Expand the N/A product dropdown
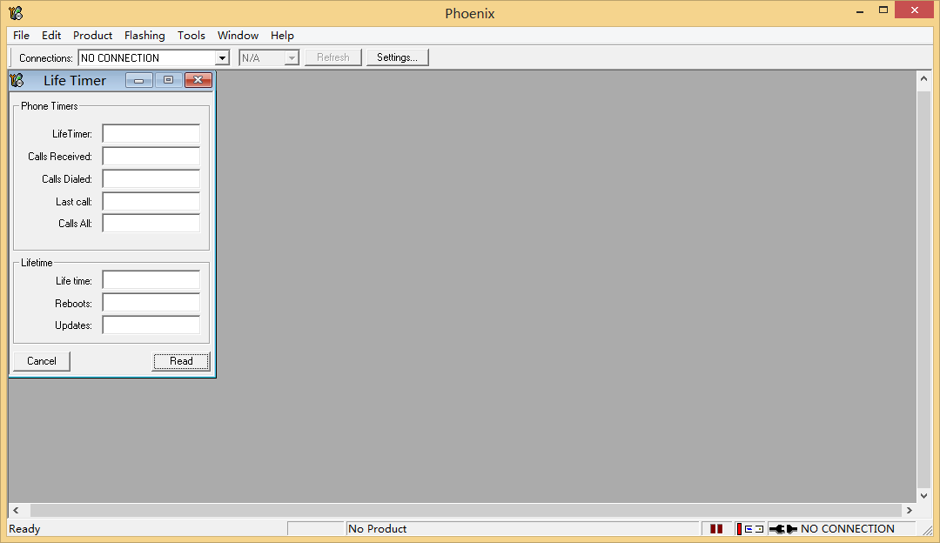This screenshot has height=543, width=940. click(292, 58)
